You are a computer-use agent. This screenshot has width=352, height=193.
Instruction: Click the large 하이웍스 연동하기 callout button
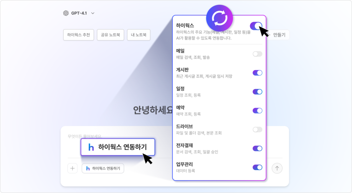[x=118, y=147]
